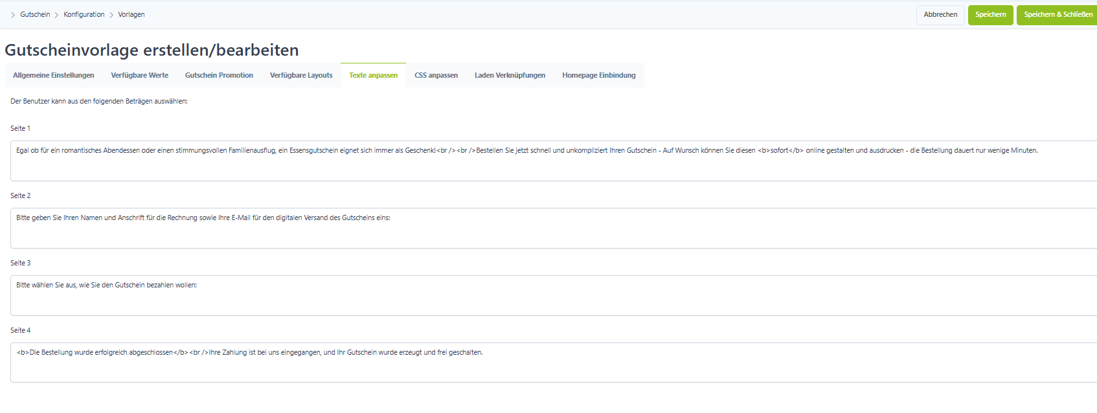Focus the Seite 2 text area
The image size is (1097, 413).
point(554,228)
